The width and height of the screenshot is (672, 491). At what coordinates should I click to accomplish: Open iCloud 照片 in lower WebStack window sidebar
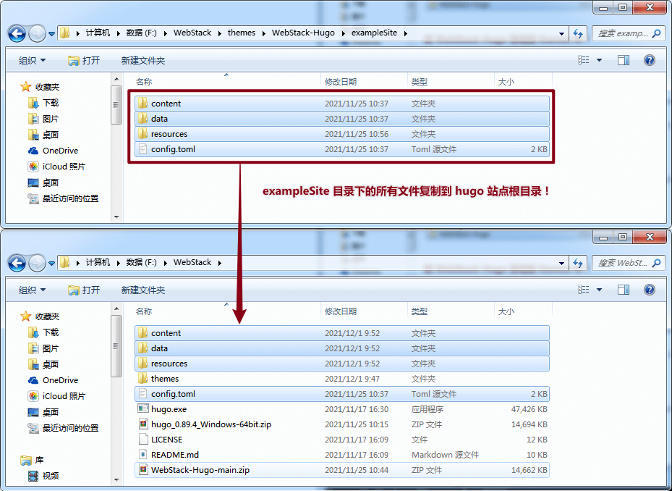pyautogui.click(x=56, y=396)
